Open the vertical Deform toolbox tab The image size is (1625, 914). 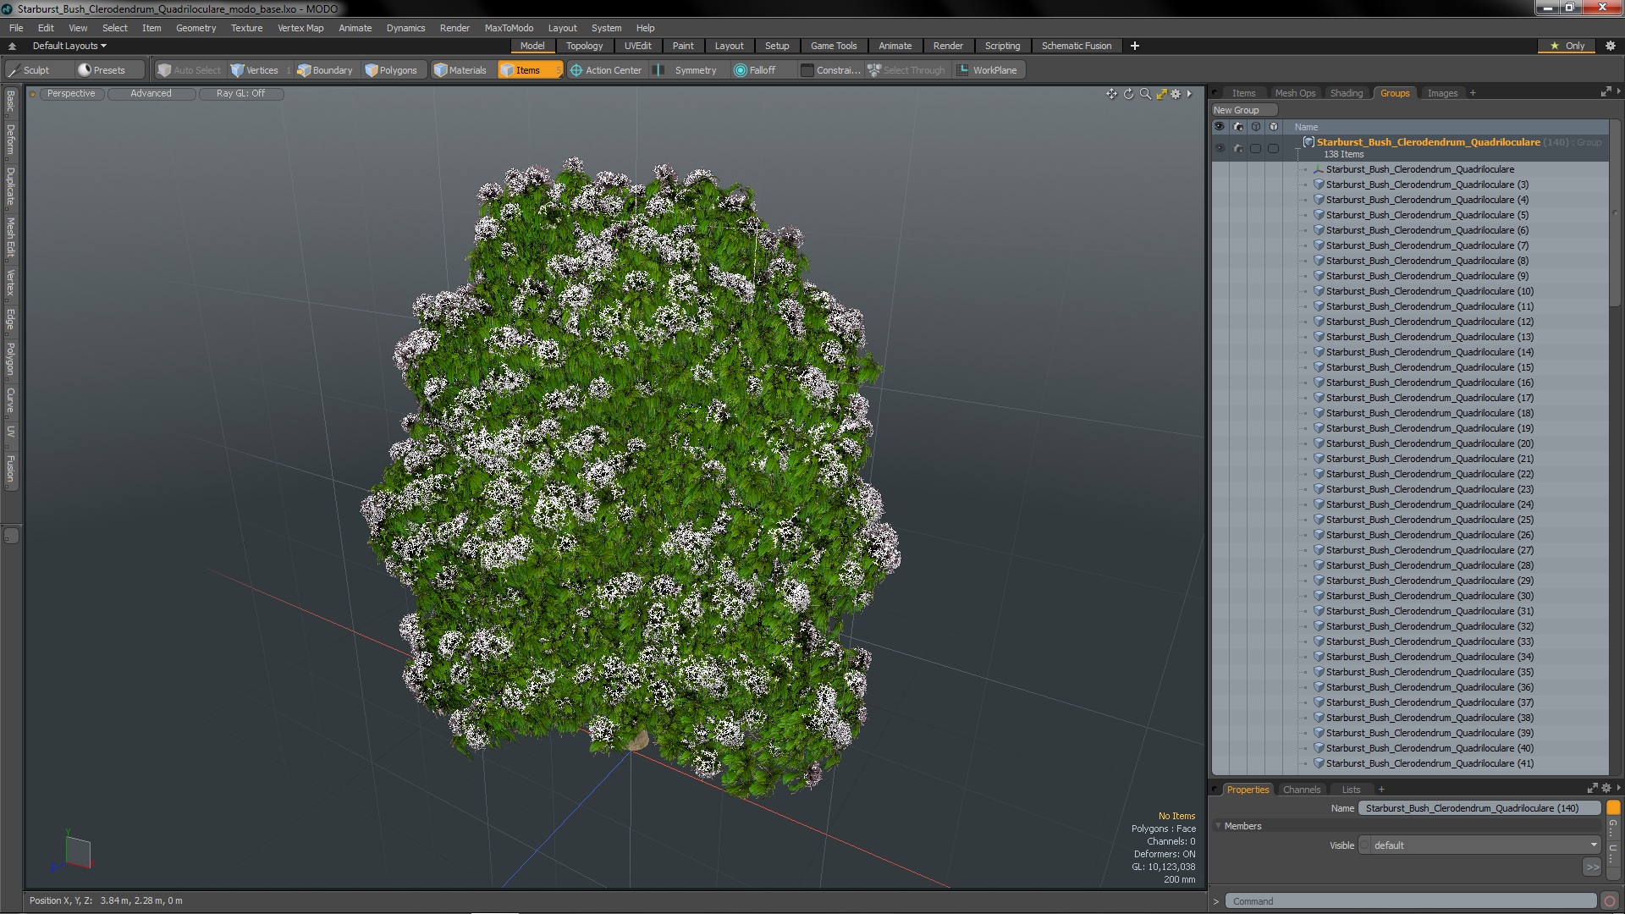pyautogui.click(x=10, y=140)
